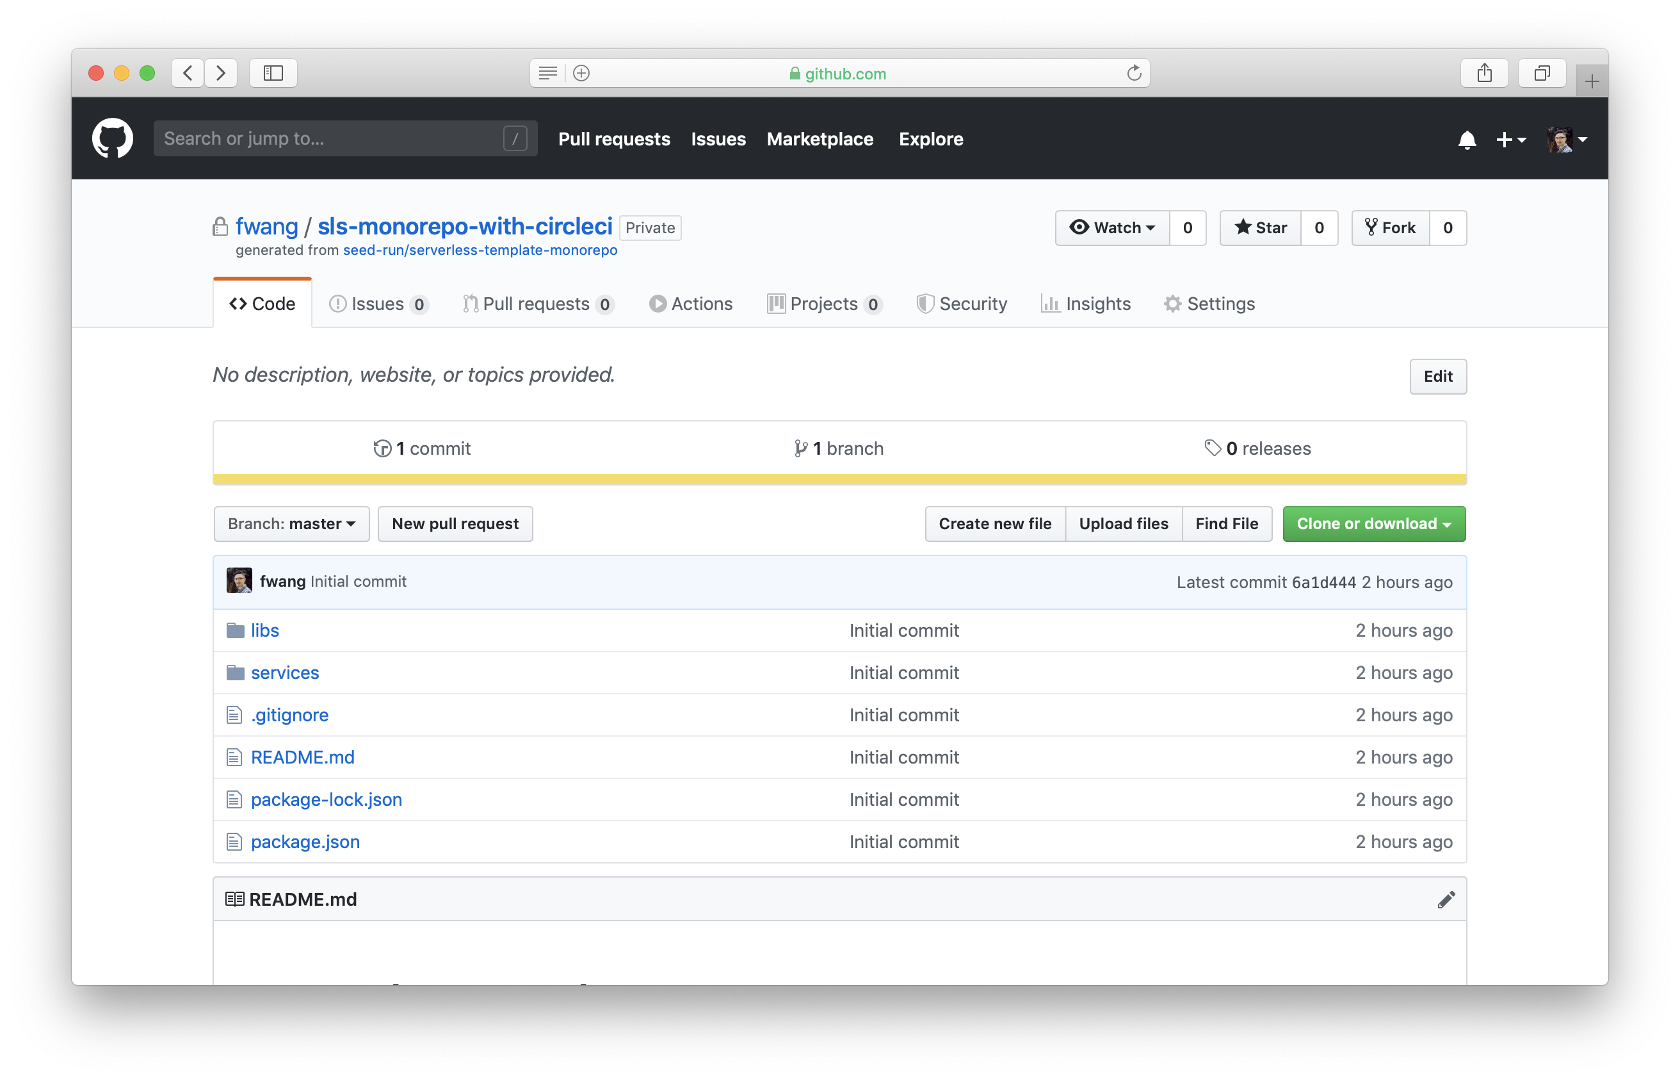Open the Safari share icon
Viewport: 1680px width, 1080px height.
click(1483, 73)
